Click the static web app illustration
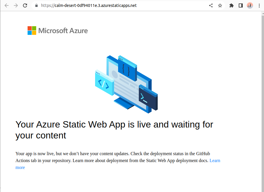Screen dimensions: 264x192 (126, 84)
